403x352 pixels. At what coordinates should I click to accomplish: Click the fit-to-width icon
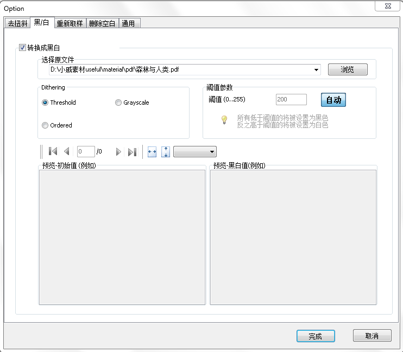(x=152, y=152)
